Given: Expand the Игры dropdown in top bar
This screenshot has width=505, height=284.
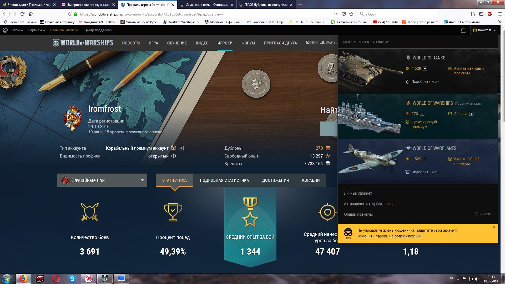Looking at the screenshot, I should (x=17, y=30).
